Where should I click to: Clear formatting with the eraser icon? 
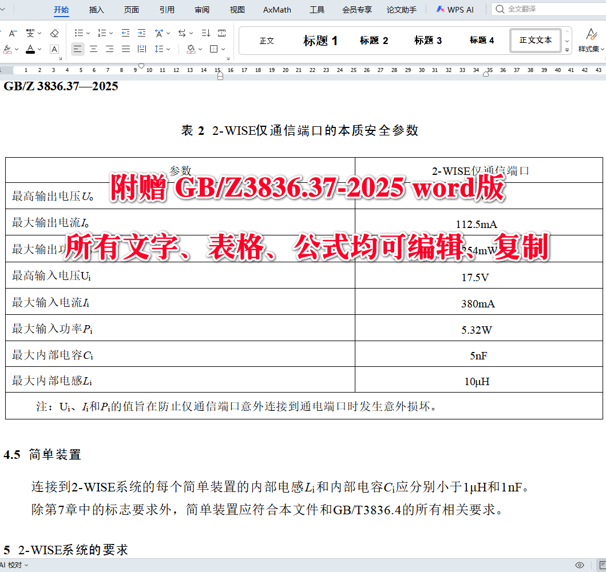coord(54,34)
